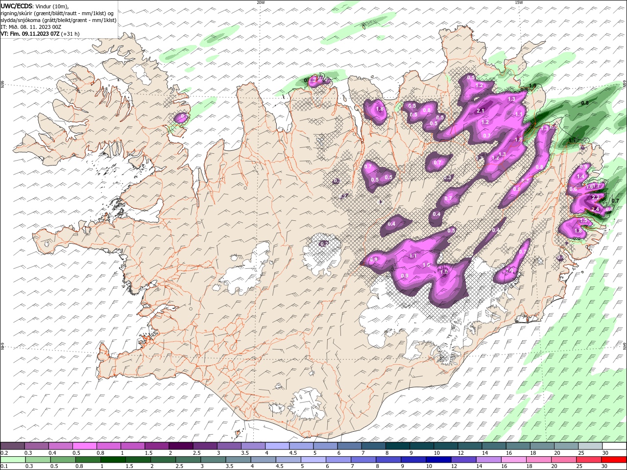Select the upper legend swatch between 4 and 4.5

pos(277,446)
